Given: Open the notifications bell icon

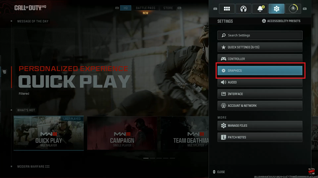Looking at the screenshot, I should pos(260,9).
